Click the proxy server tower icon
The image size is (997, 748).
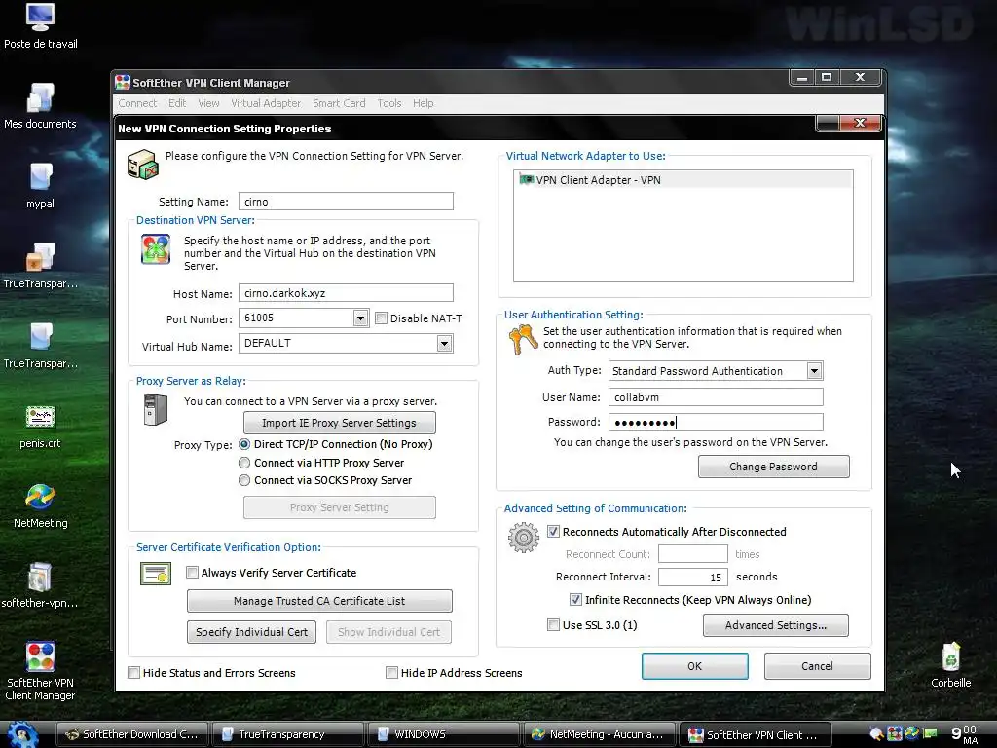tap(156, 410)
